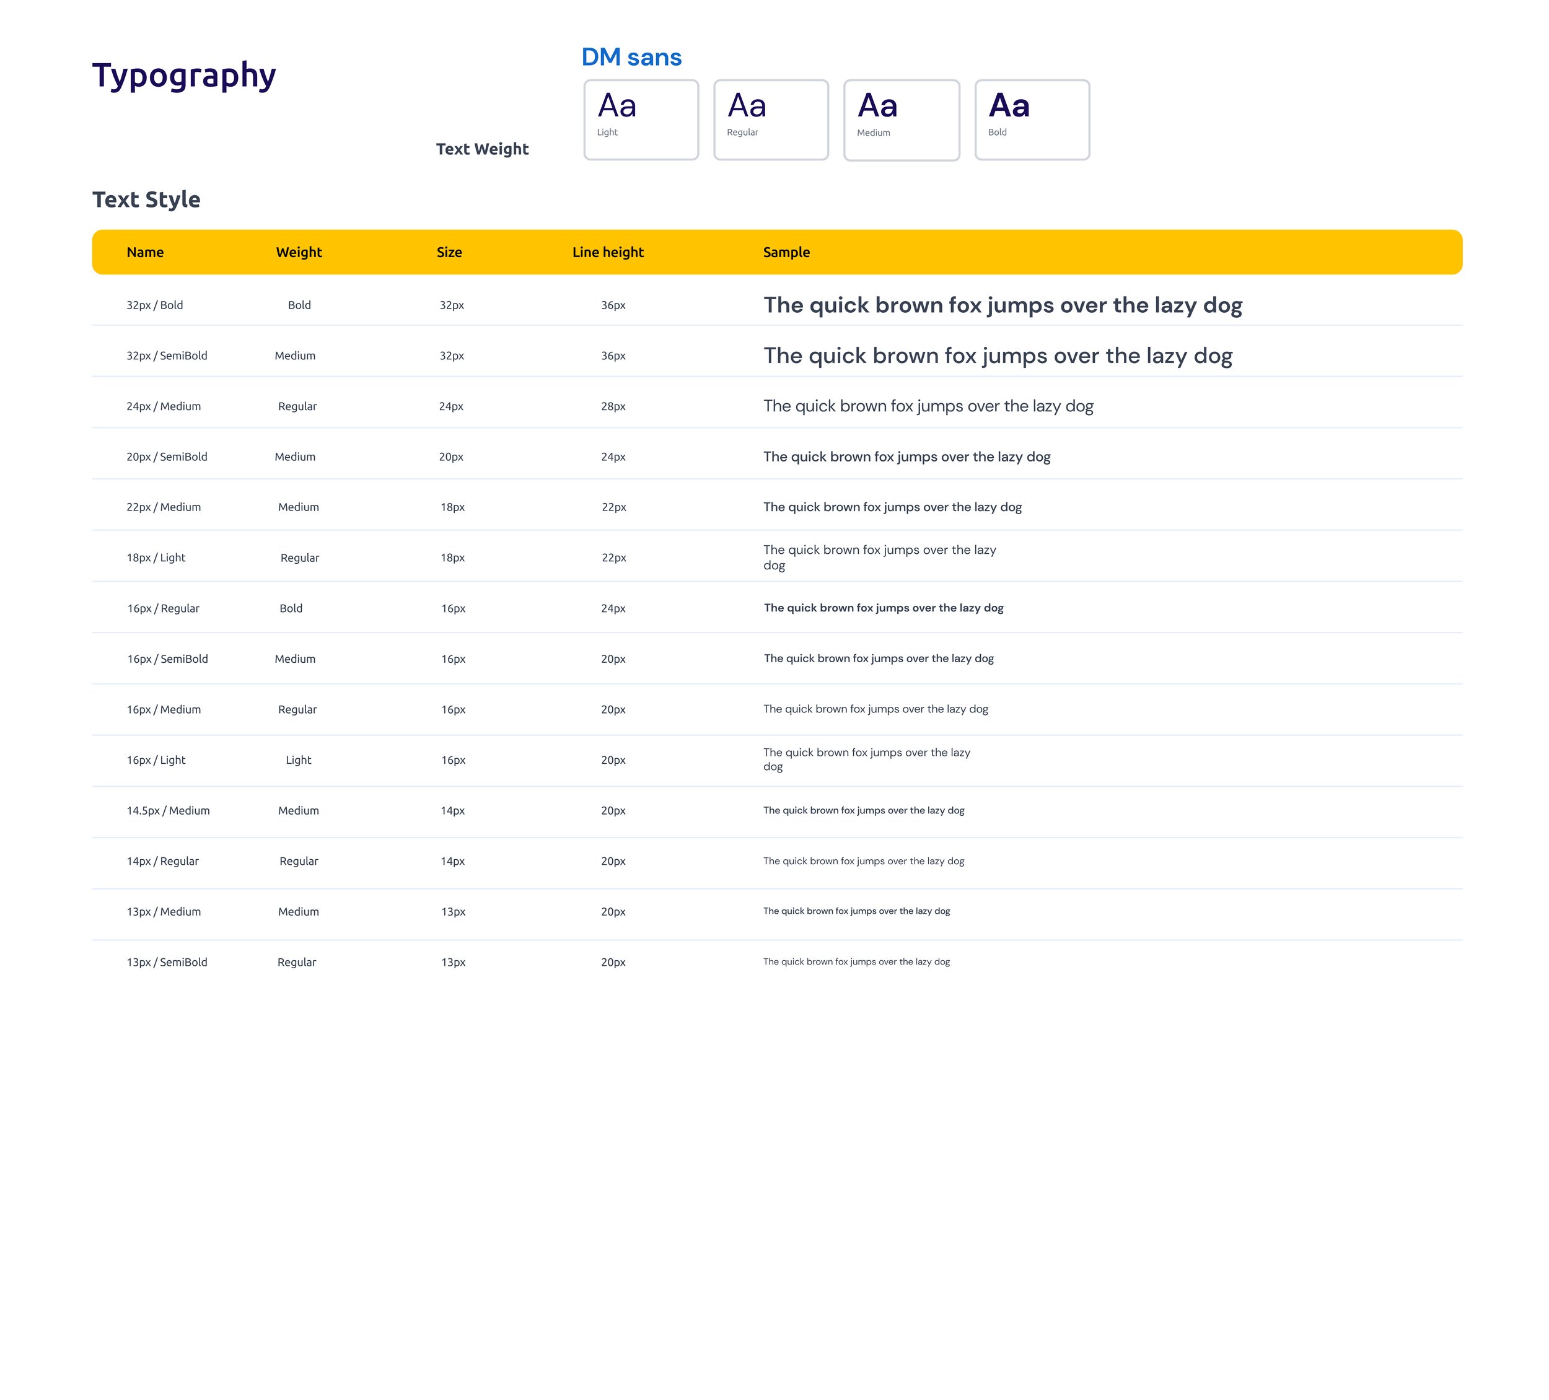Click the DM sans font heading
Viewport: 1549px width, 1400px height.
631,57
